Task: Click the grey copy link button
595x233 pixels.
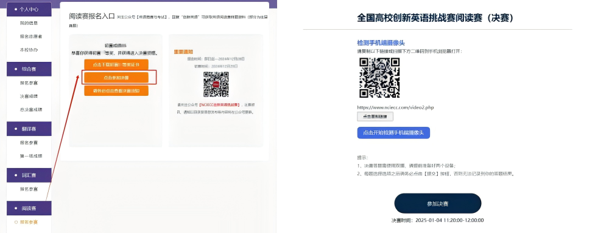Action: point(375,116)
